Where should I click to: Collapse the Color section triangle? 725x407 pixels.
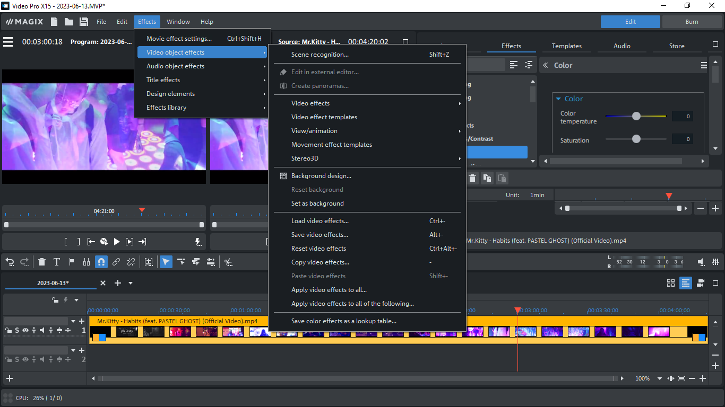tap(558, 99)
